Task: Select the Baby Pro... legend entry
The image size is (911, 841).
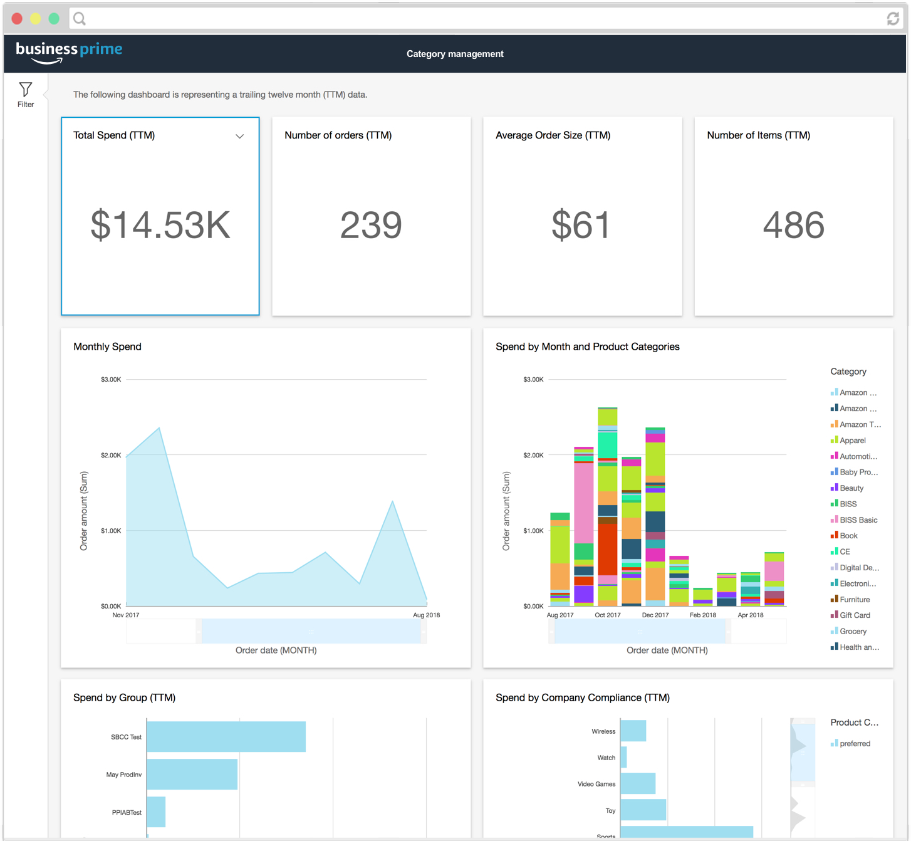Action: [x=854, y=472]
